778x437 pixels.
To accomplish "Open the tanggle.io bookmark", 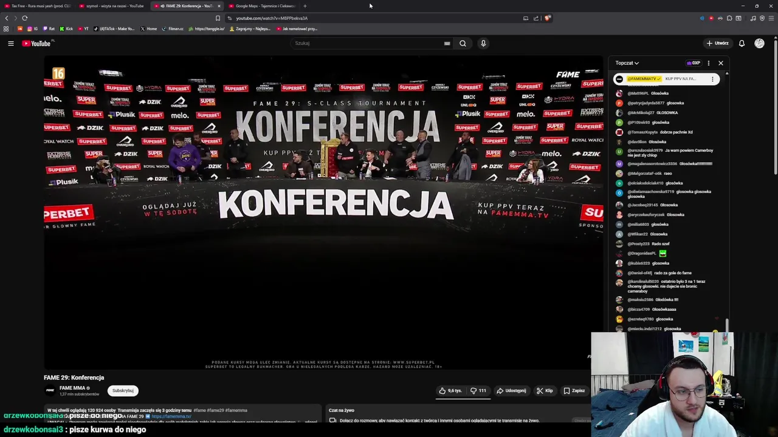I will (x=207, y=29).
